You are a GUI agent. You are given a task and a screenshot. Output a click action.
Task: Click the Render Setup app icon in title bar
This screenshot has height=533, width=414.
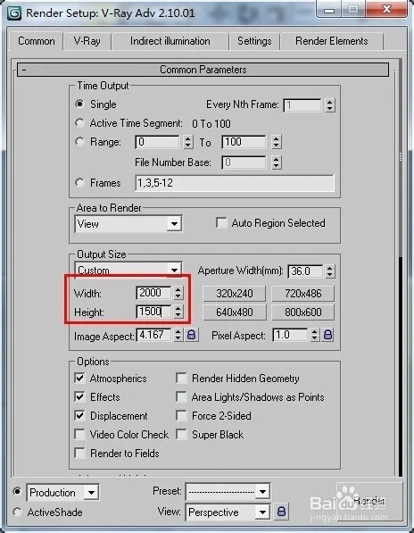14,13
